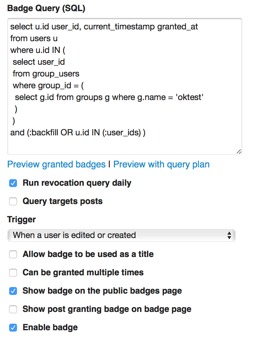Viewport: 258px width, 342px height.
Task: Place cursor on 'current_timestamp' in the query
Action: (120, 26)
